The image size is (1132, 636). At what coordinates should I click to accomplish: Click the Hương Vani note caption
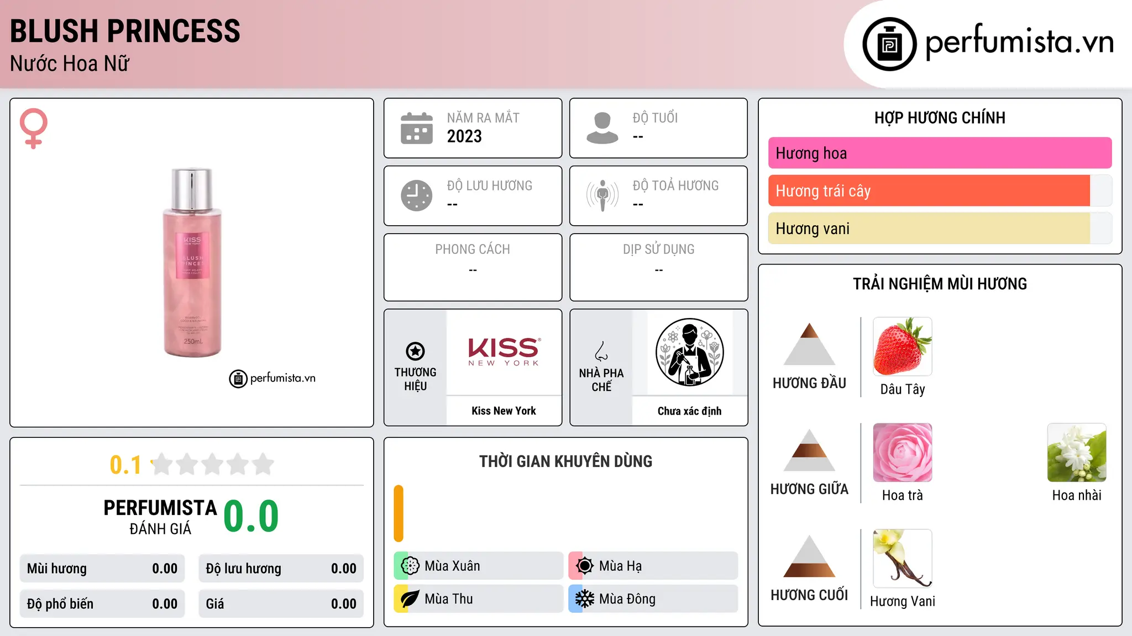tap(903, 601)
